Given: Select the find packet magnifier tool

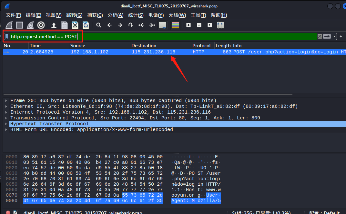Looking at the screenshot, I should (99, 25).
